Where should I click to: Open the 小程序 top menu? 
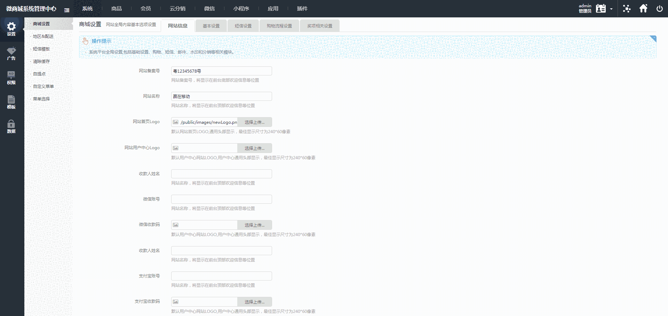point(241,8)
